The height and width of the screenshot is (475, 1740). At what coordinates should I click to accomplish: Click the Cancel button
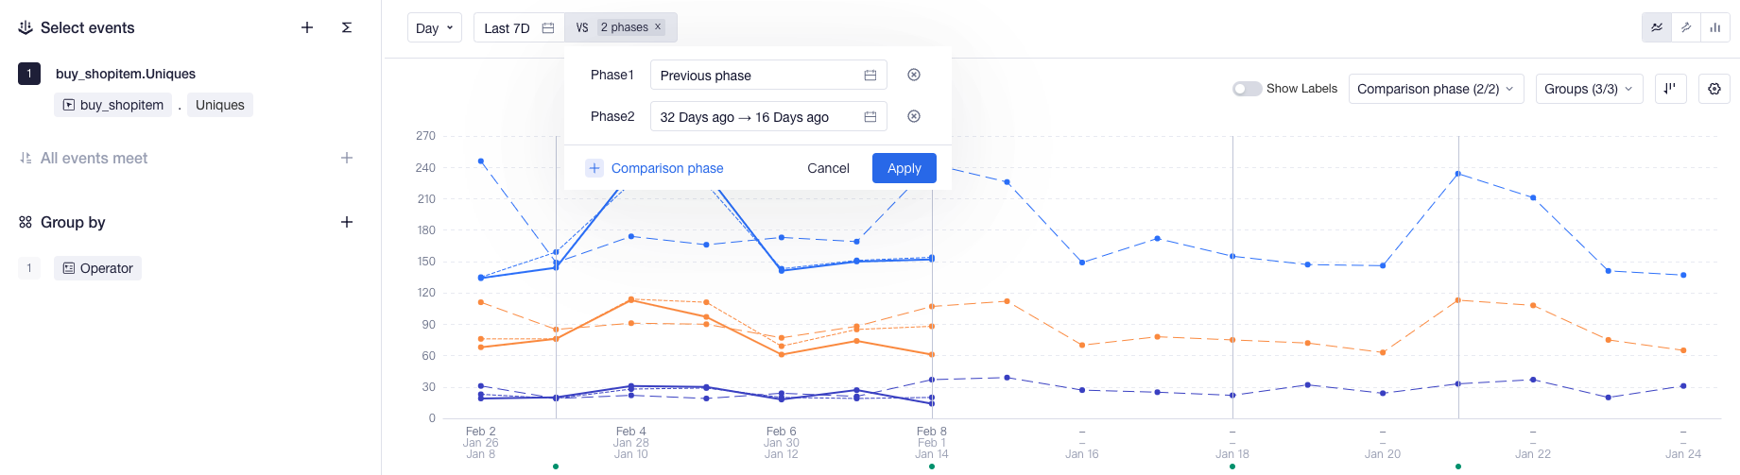(x=828, y=168)
